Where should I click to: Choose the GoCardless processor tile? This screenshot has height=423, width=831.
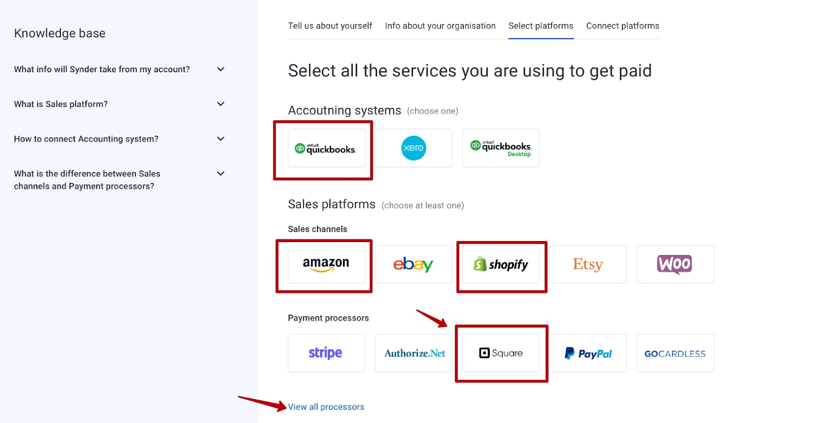[674, 353]
